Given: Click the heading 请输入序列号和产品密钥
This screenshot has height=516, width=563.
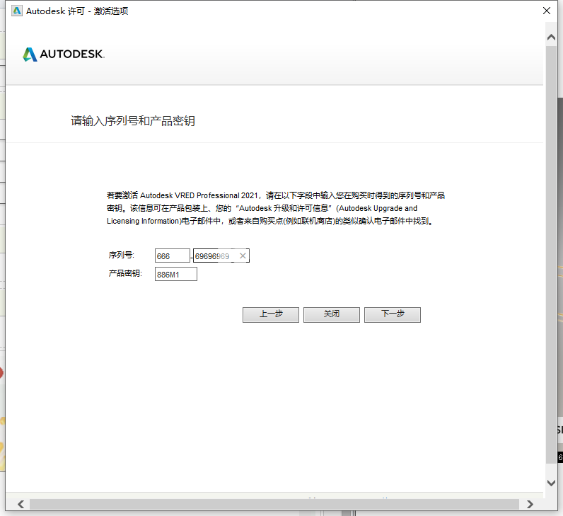Looking at the screenshot, I should (x=133, y=121).
